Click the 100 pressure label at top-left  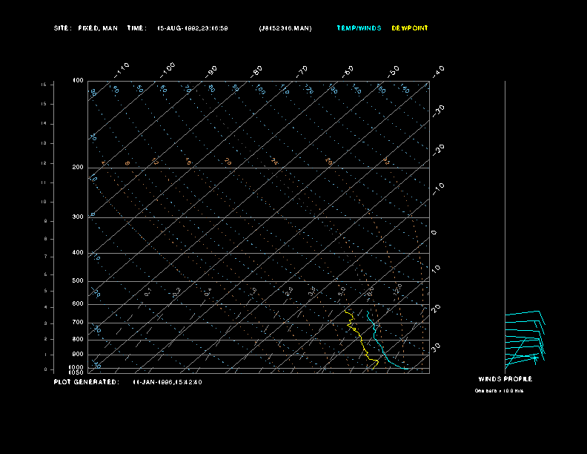pos(78,80)
